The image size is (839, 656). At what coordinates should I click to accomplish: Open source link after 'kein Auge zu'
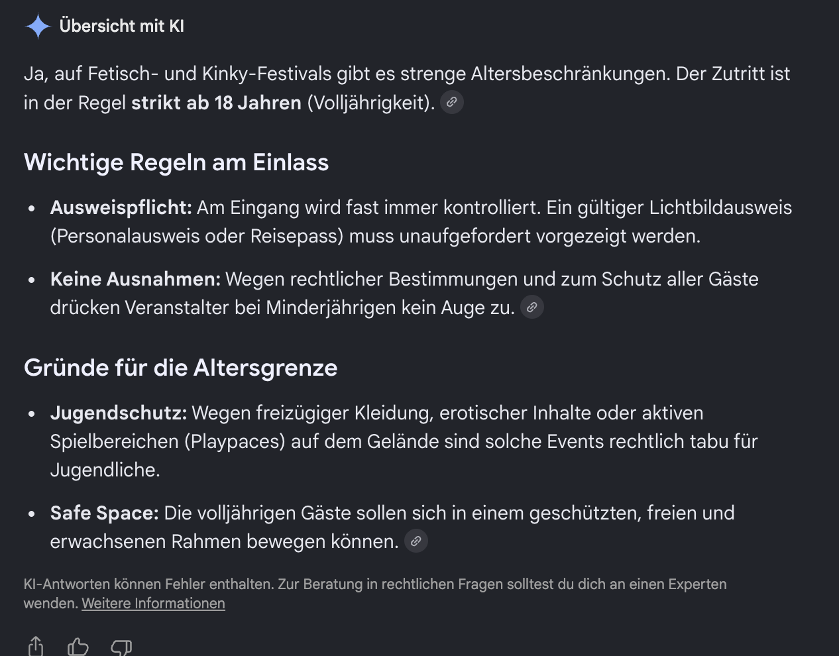pos(531,307)
